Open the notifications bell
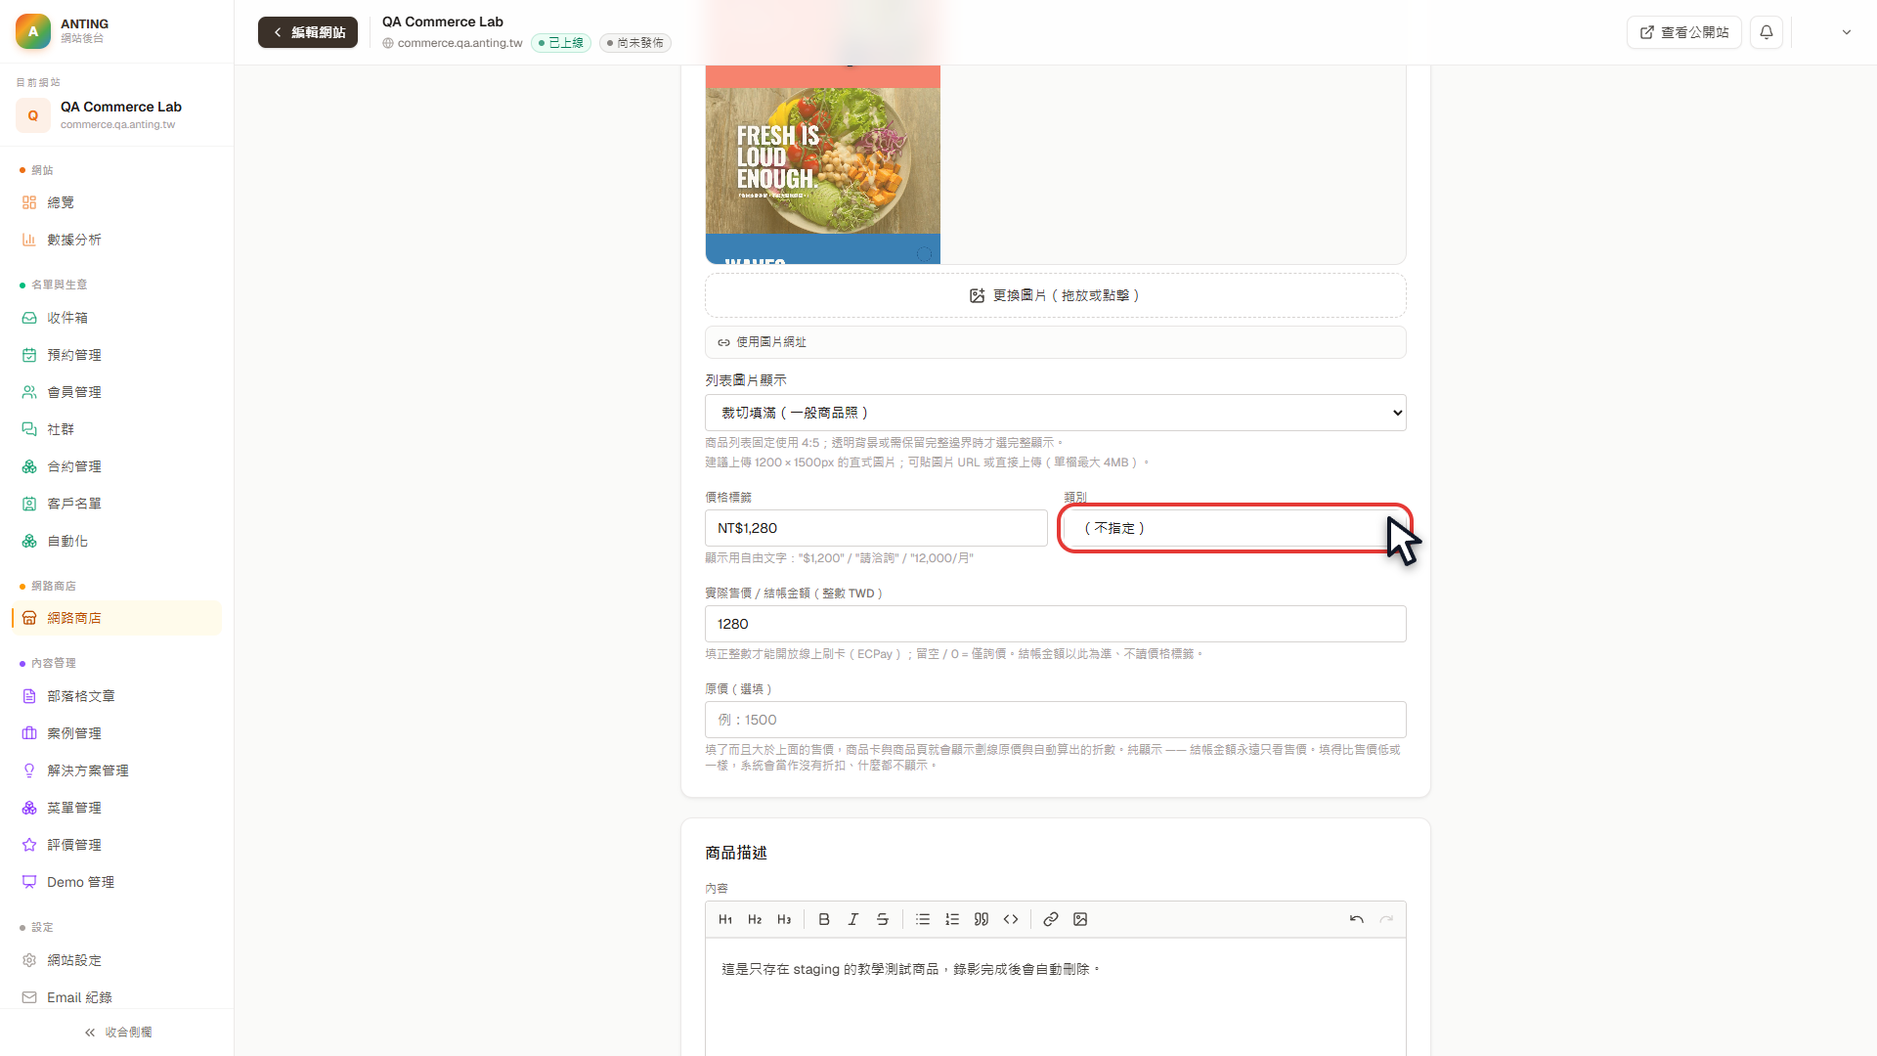Viewport: 1877px width, 1056px height. point(1767,32)
